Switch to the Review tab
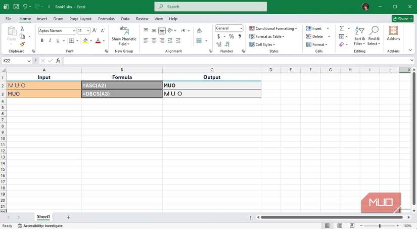The height and width of the screenshot is (229, 417). coord(142,19)
